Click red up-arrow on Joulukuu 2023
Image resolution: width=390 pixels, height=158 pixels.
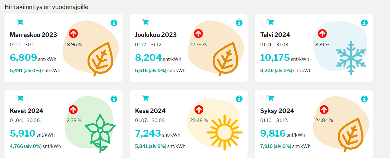pyautogui.click(x=198, y=33)
